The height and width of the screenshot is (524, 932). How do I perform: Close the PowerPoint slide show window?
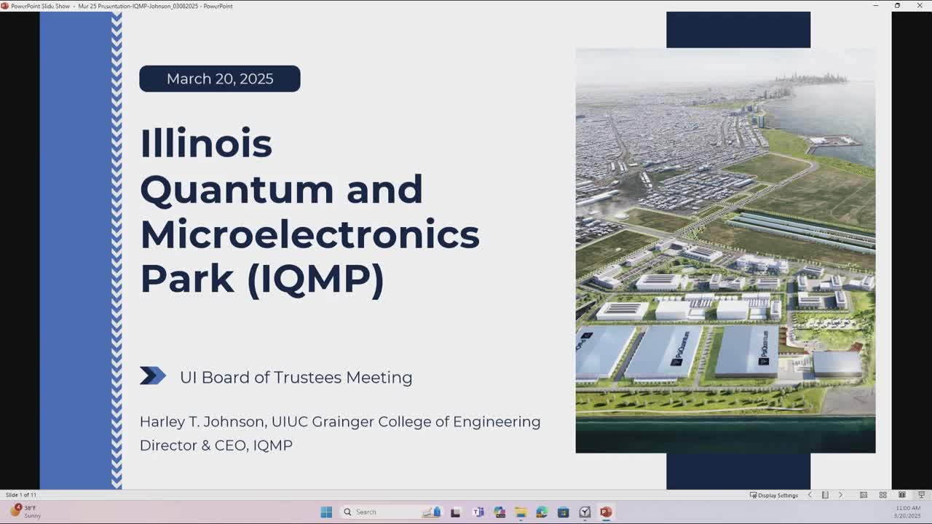pyautogui.click(x=920, y=6)
